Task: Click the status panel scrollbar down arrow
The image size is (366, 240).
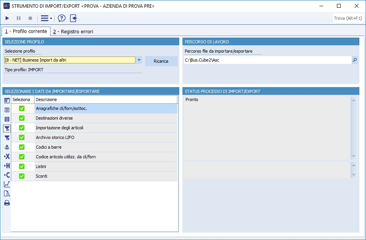Action: click(x=353, y=156)
